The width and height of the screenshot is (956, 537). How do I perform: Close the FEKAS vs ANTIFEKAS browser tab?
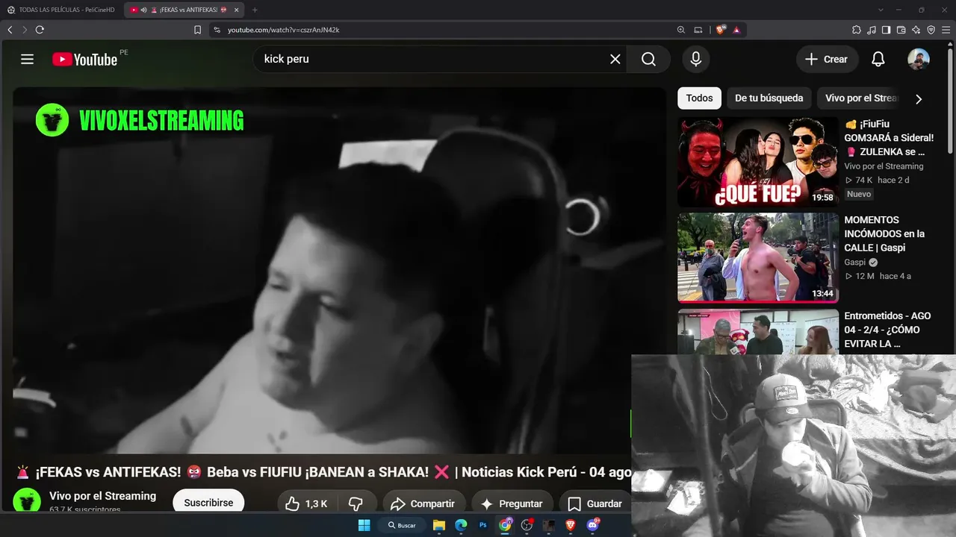point(236,10)
